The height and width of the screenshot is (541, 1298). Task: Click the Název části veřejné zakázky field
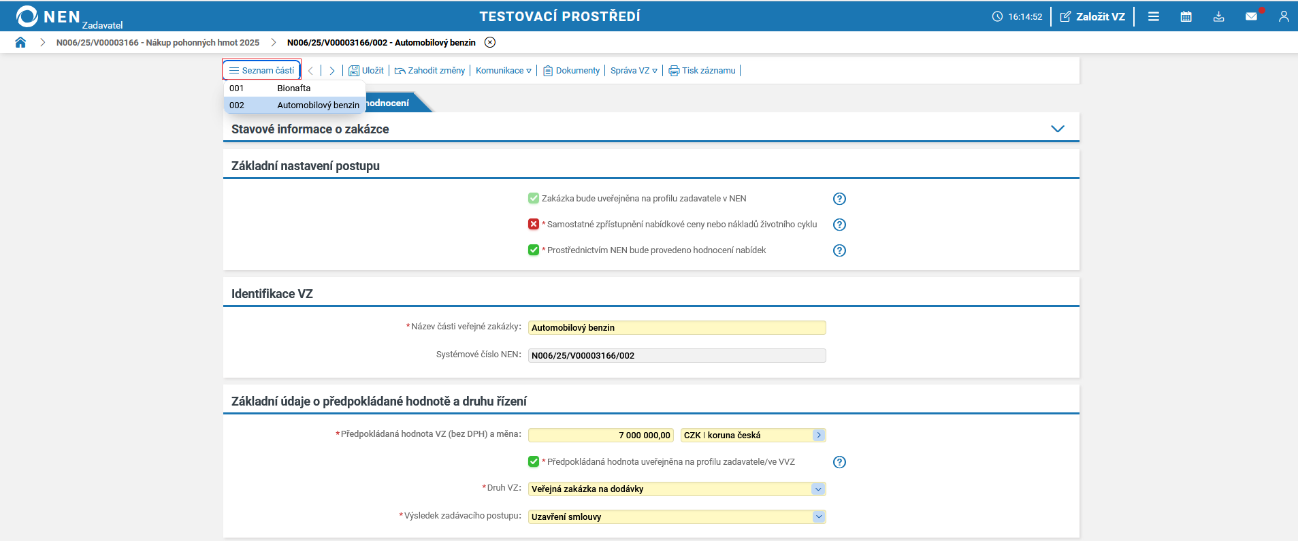(677, 328)
